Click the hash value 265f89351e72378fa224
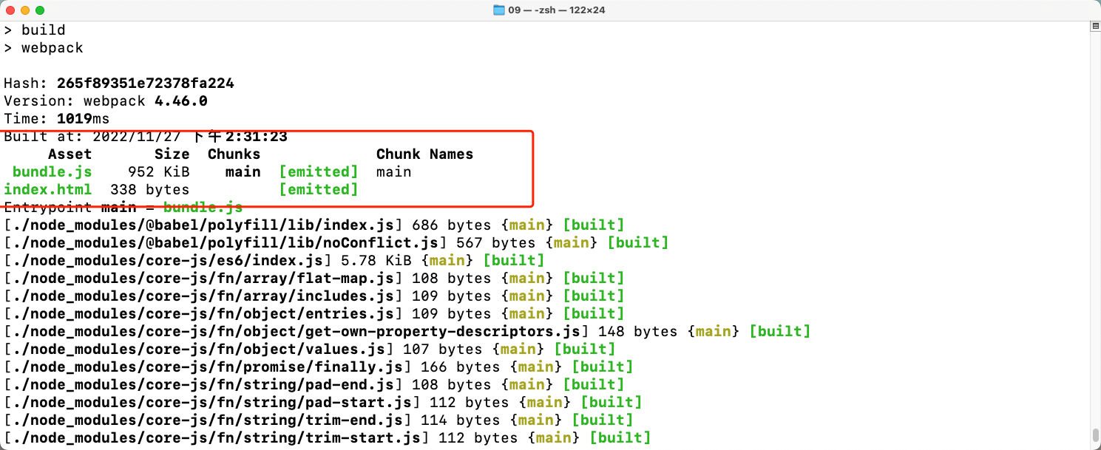Screen dimensions: 1101x450 pyautogui.click(x=146, y=83)
